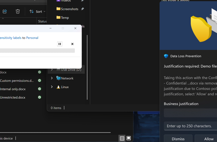Click the Network icon in the navigation pane
Screen dimensions: 217x142
[x=58, y=78]
